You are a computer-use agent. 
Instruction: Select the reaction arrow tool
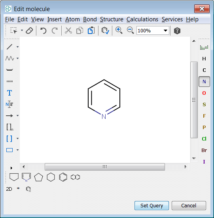9,116
